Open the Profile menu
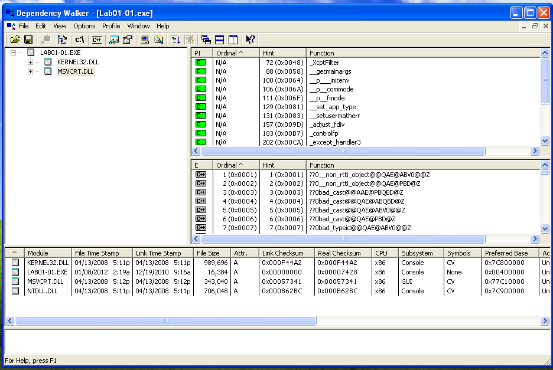 coord(111,26)
